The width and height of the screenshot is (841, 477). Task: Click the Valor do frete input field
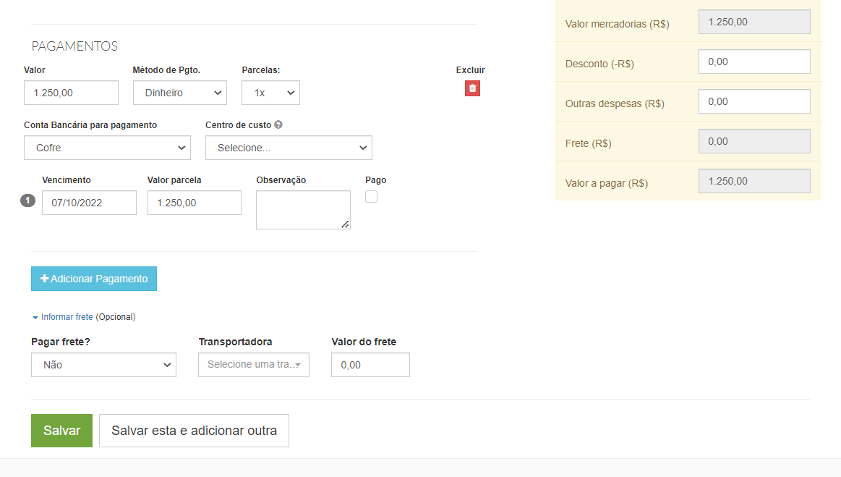pos(370,365)
